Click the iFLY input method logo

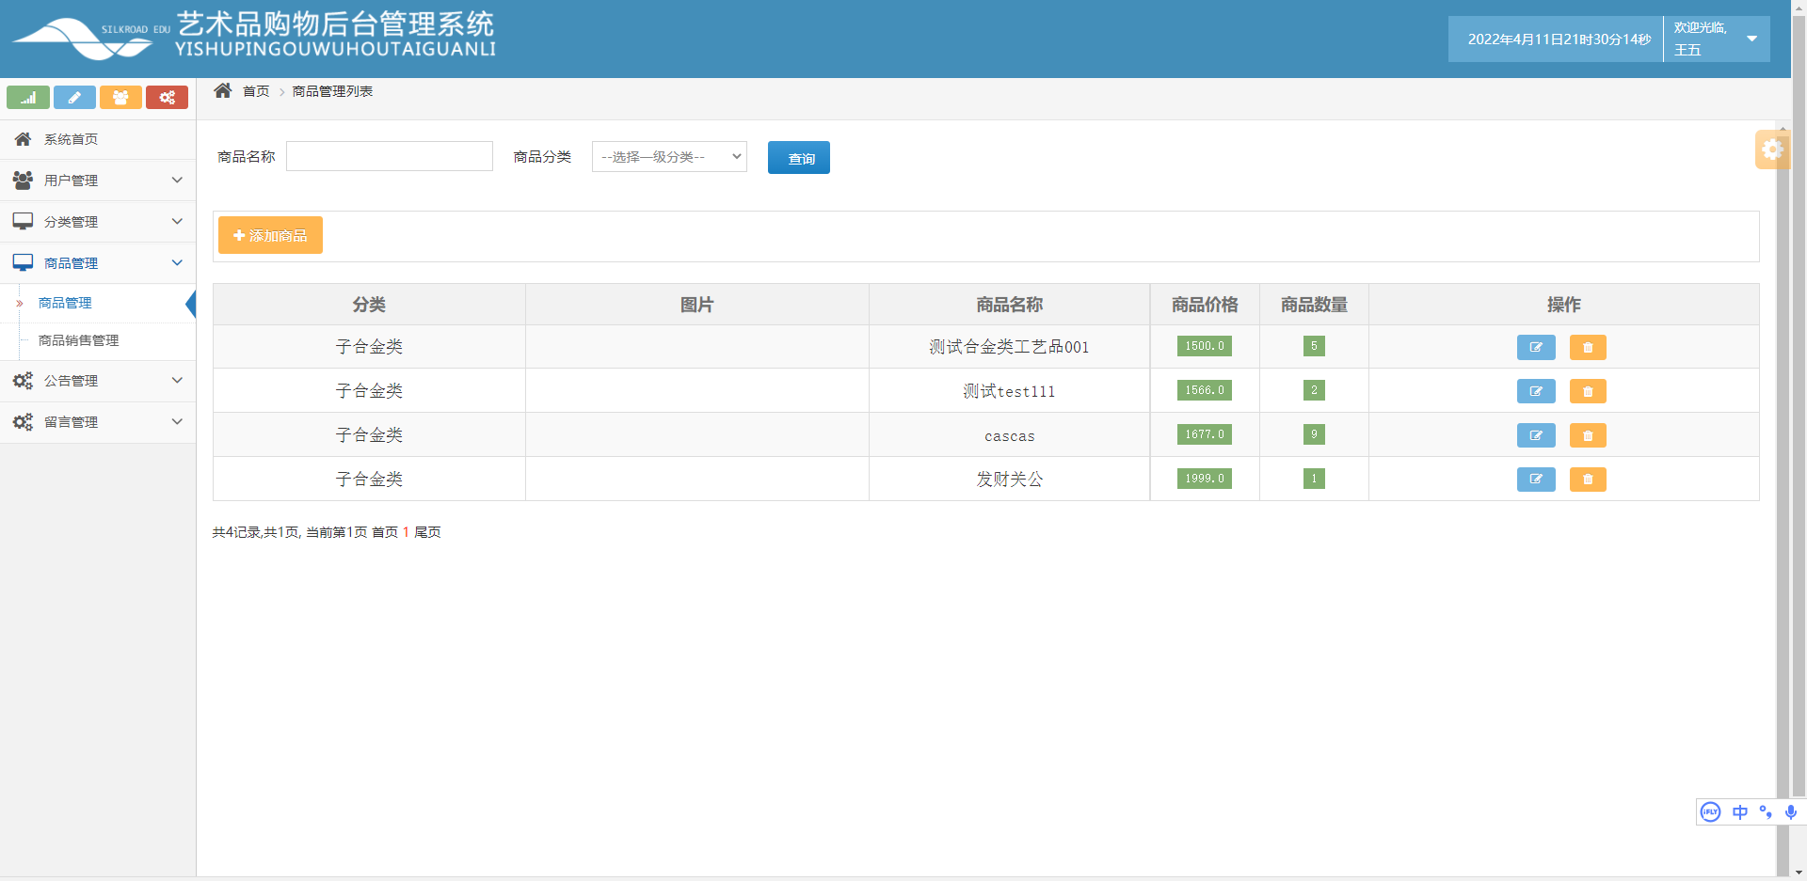click(x=1711, y=811)
